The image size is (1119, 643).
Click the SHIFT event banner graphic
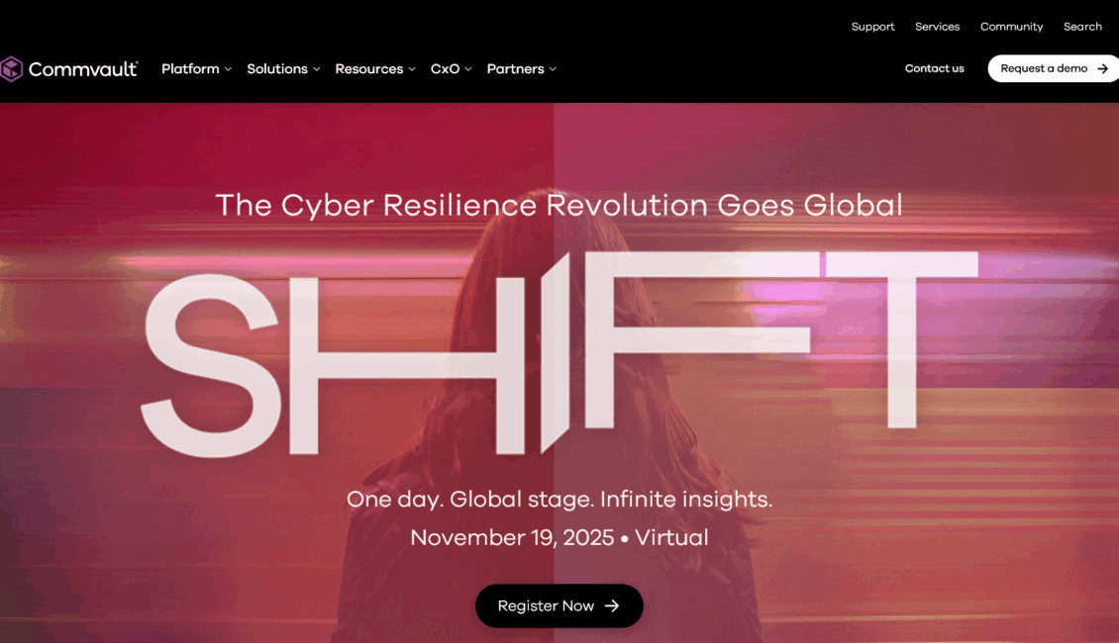(x=559, y=353)
